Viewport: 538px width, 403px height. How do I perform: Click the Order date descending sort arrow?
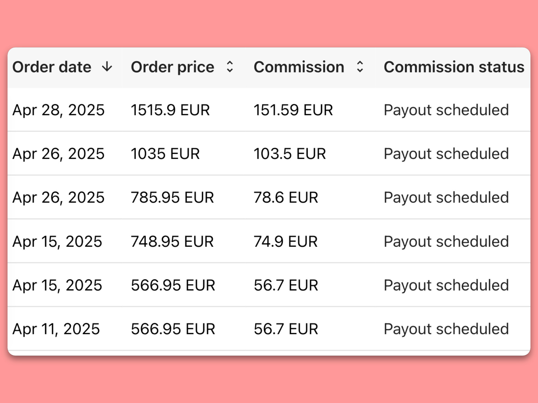point(107,67)
